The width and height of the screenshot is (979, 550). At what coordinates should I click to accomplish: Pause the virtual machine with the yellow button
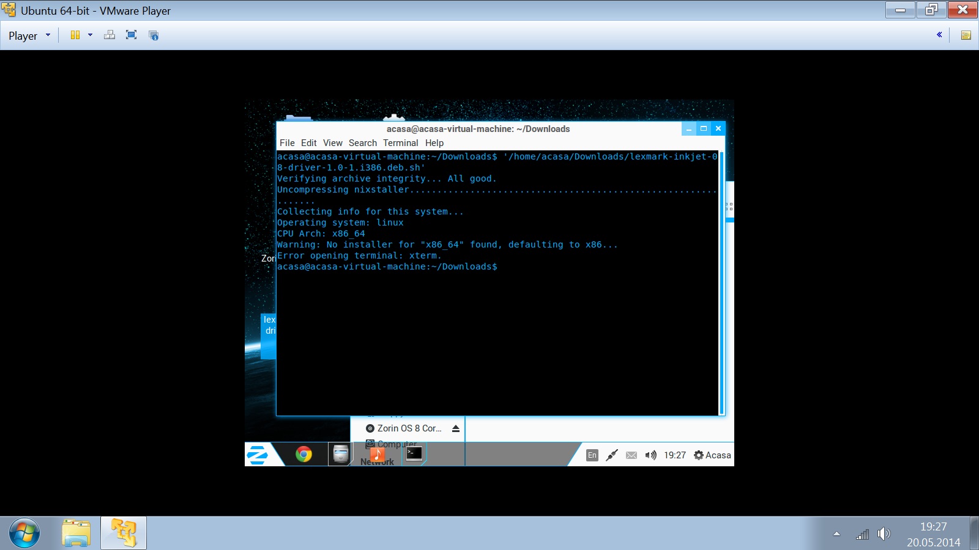pyautogui.click(x=75, y=35)
